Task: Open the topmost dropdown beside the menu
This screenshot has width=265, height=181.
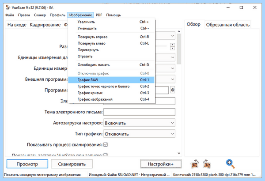Action: [172, 36]
